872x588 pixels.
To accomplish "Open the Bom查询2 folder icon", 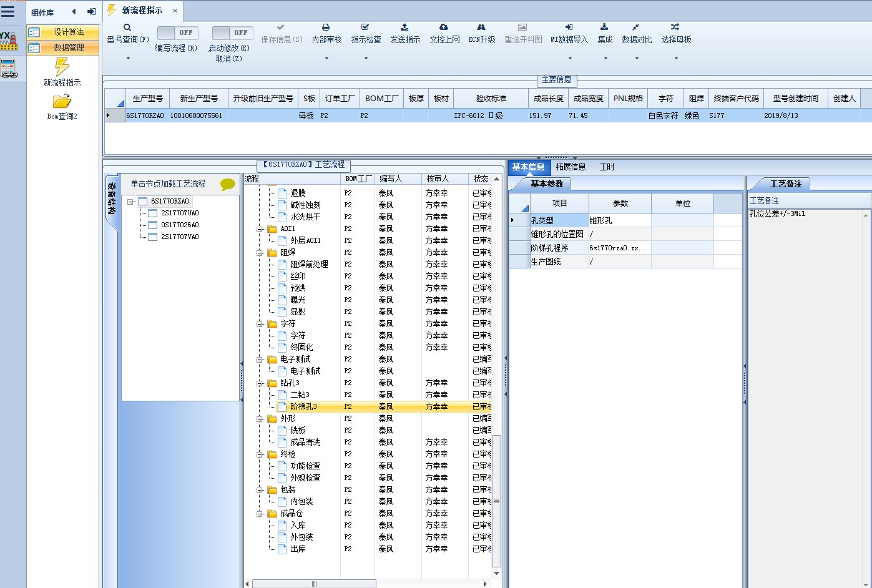I will [62, 101].
